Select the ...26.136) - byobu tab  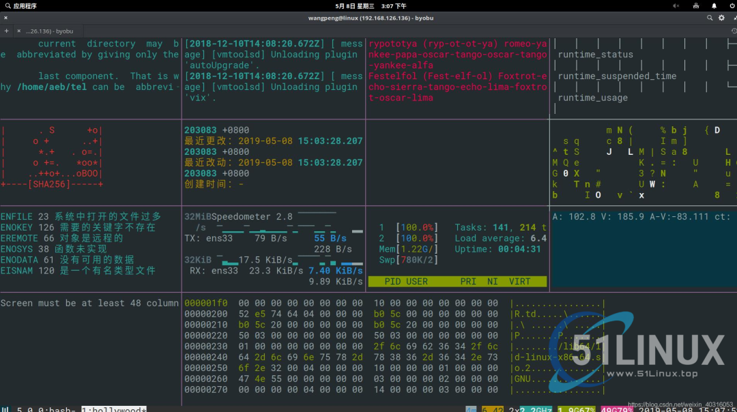[49, 31]
